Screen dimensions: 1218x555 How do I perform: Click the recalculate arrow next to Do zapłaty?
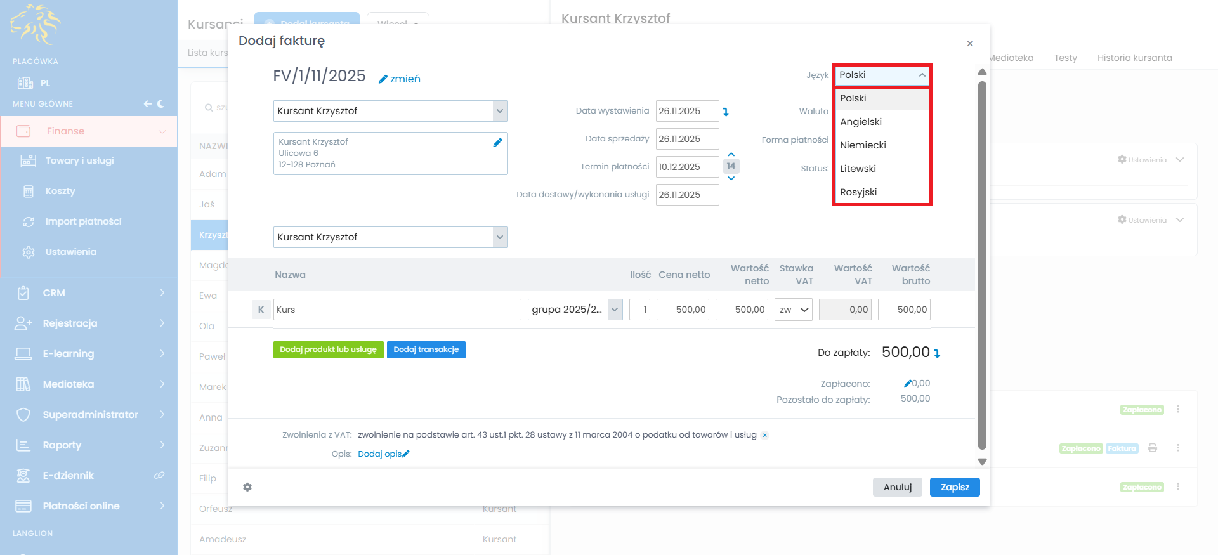pyautogui.click(x=937, y=353)
